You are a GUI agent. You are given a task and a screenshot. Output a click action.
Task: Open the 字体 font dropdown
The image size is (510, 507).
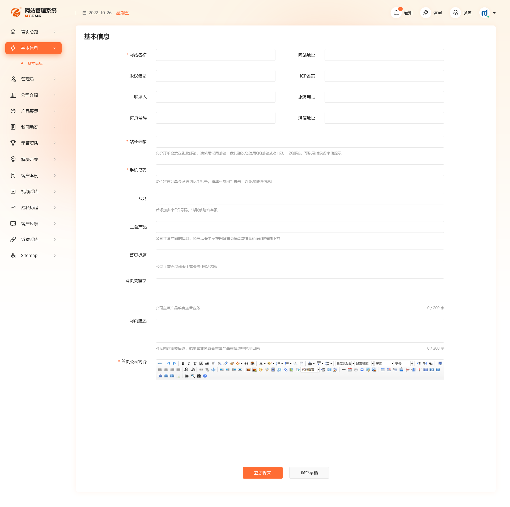point(384,363)
